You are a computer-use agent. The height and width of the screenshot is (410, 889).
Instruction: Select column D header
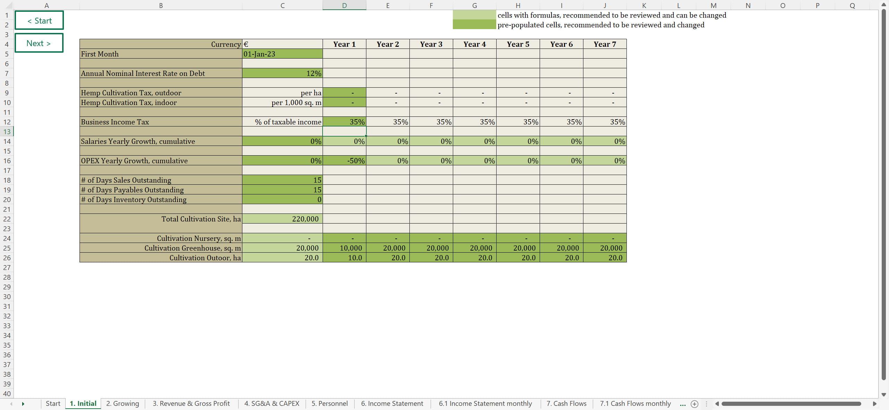click(344, 5)
